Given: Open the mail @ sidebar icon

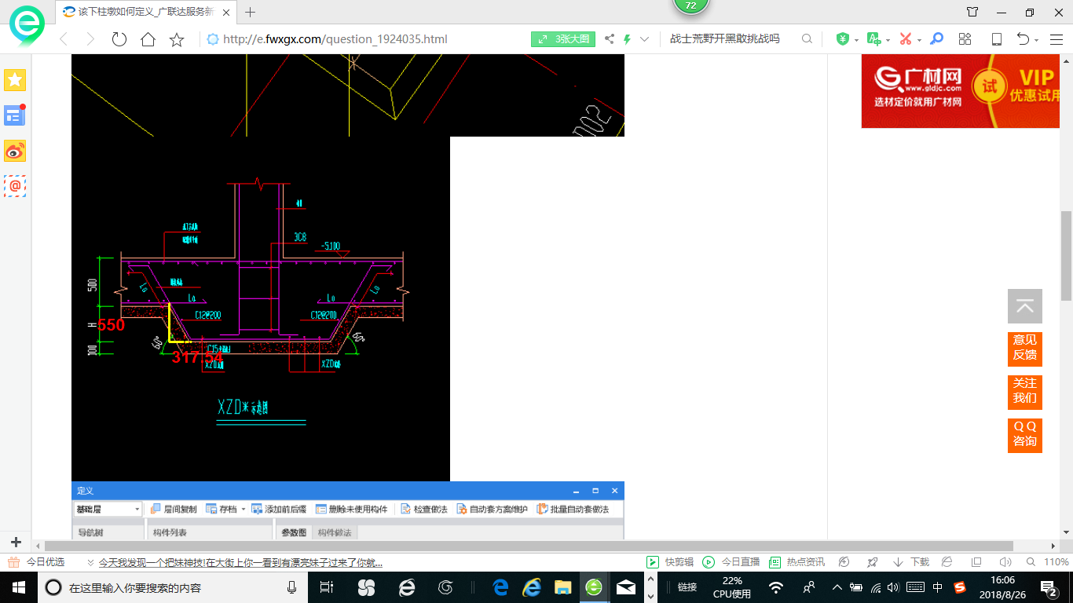Looking at the screenshot, I should [x=15, y=186].
